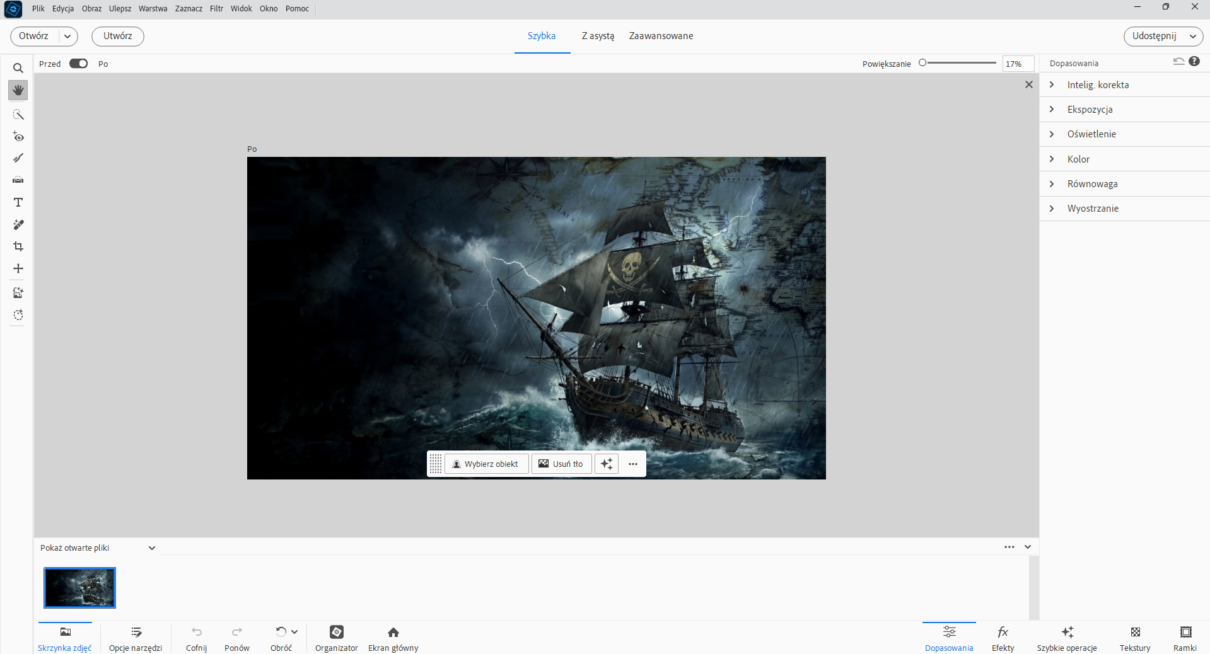Open the Obraz menu
The height and width of the screenshot is (654, 1210).
tap(91, 9)
